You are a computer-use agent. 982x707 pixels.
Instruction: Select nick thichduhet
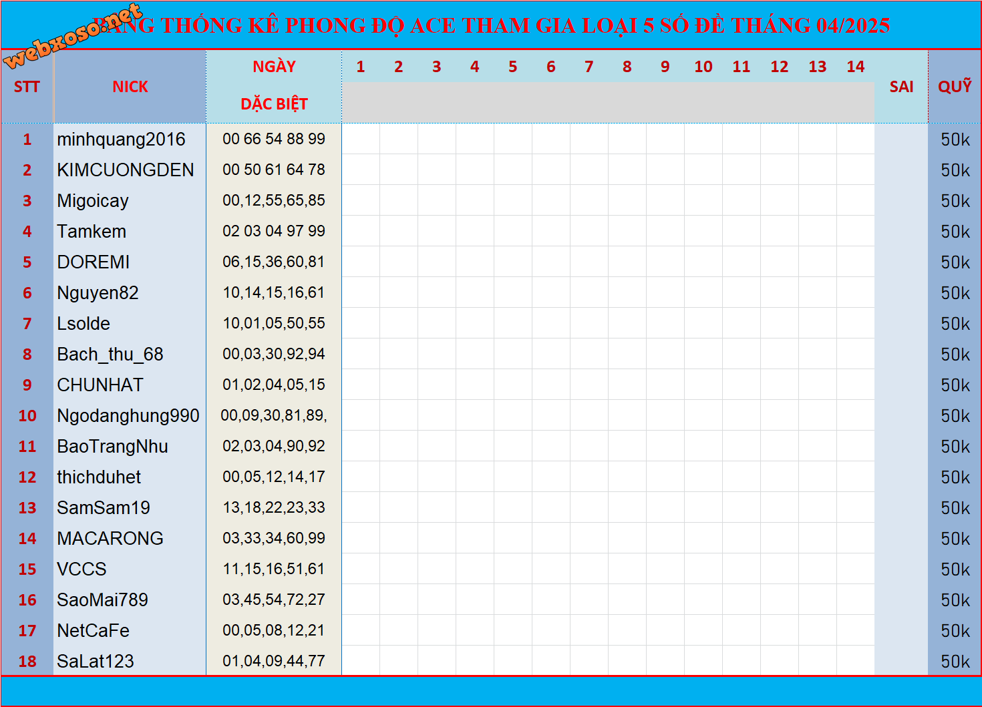pos(99,477)
